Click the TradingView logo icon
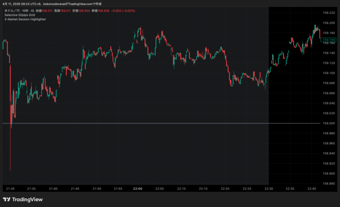 coord(6,199)
